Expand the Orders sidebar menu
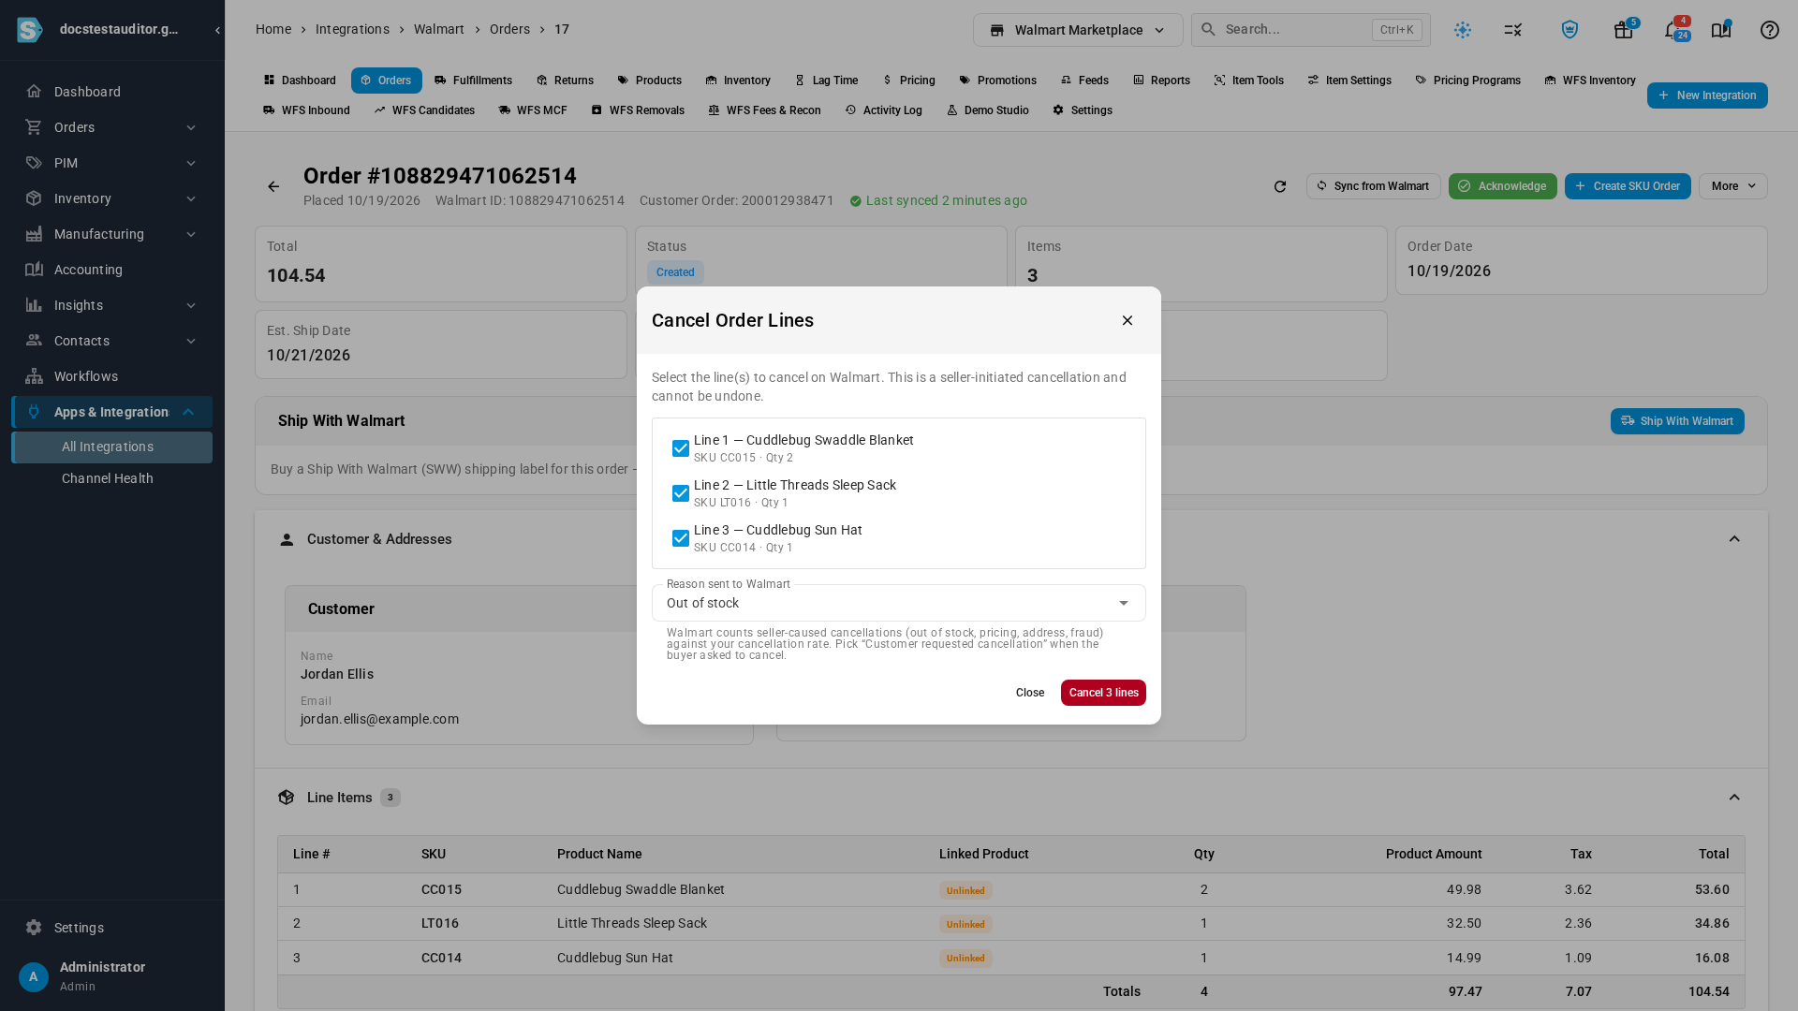Image resolution: width=1798 pixels, height=1011 pixels. pos(112,127)
